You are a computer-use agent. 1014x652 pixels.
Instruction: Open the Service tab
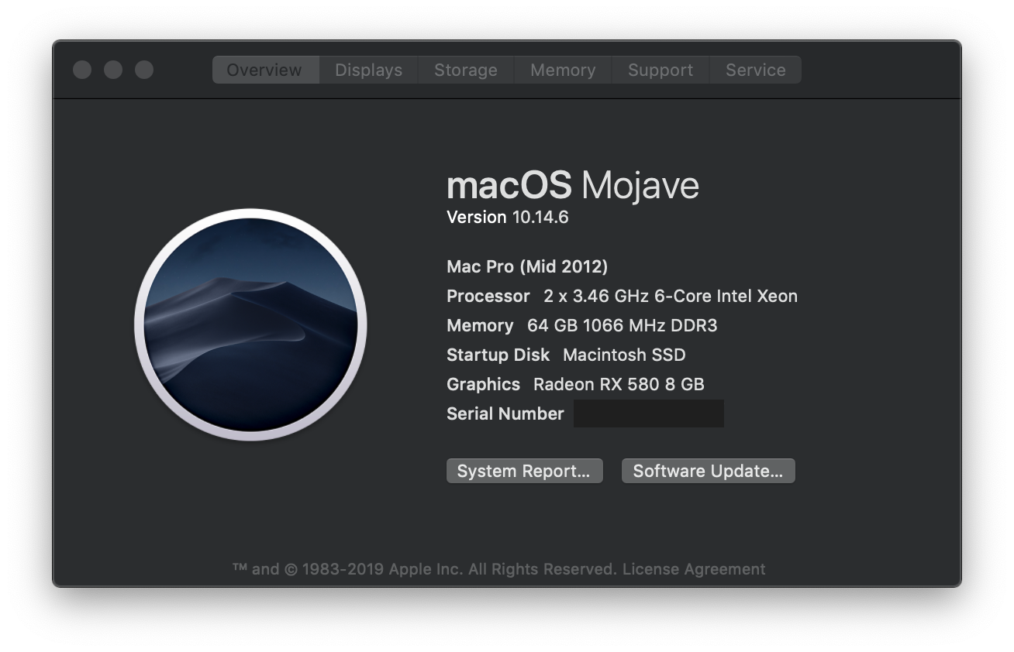click(755, 70)
